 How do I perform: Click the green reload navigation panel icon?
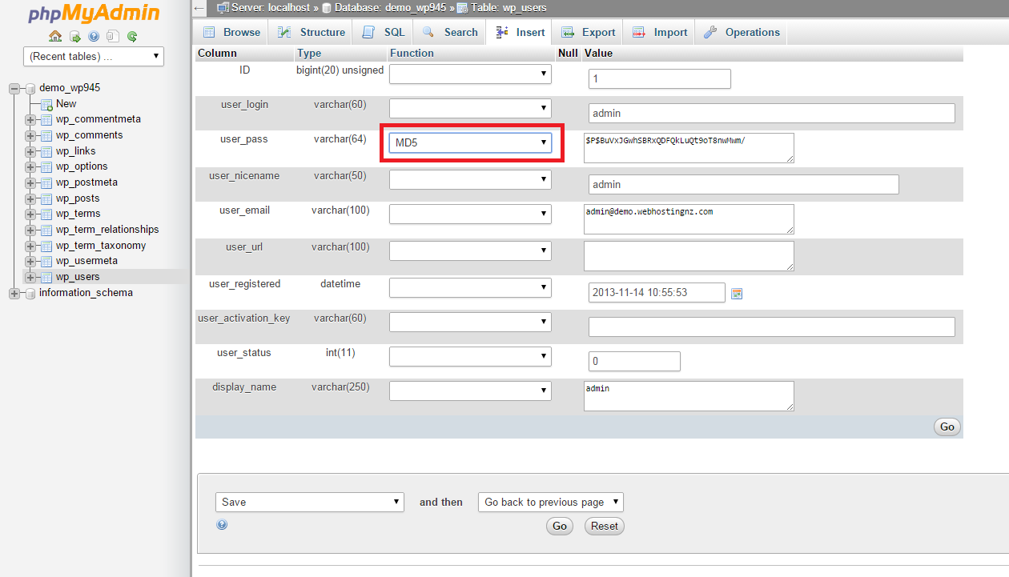click(x=132, y=36)
